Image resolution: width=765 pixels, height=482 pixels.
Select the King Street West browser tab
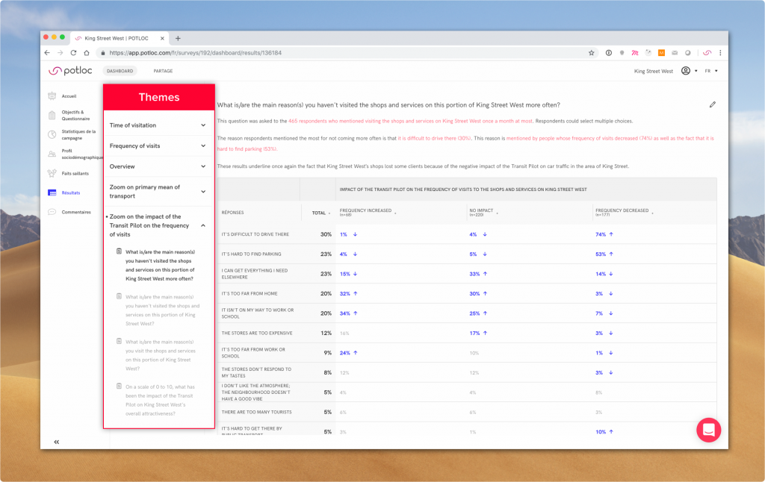pos(120,38)
